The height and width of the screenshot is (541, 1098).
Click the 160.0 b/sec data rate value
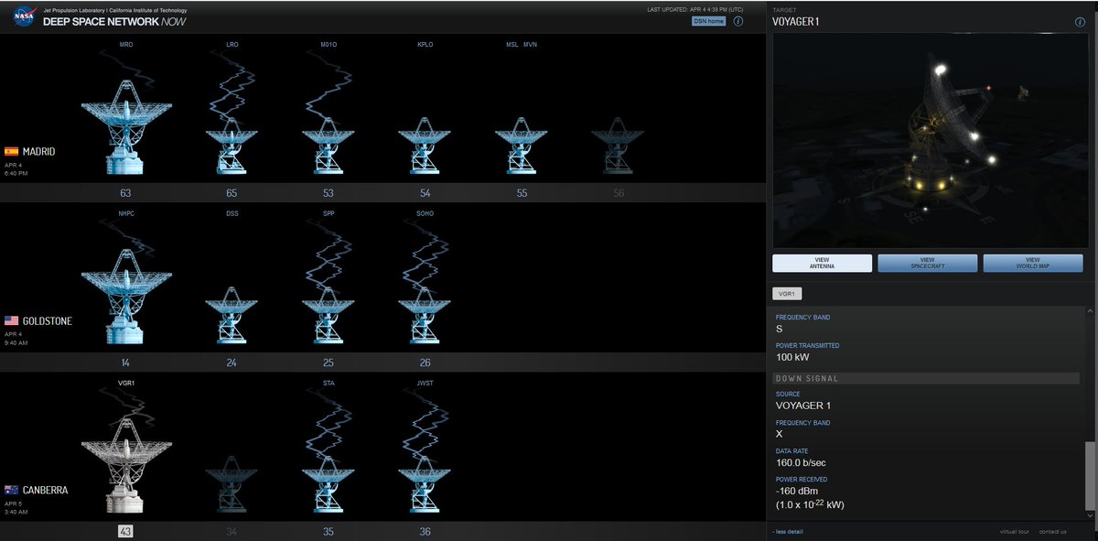coord(802,462)
